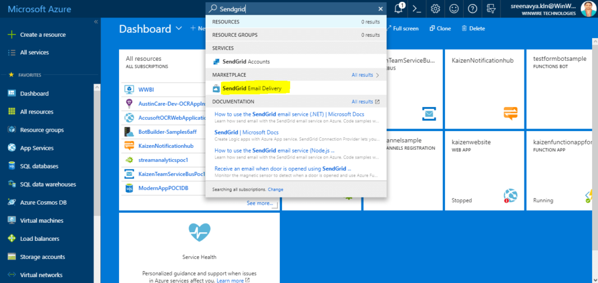Viewport: 598px width, 283px height.
Task: Click Learn more in Service Health
Action: tap(230, 280)
